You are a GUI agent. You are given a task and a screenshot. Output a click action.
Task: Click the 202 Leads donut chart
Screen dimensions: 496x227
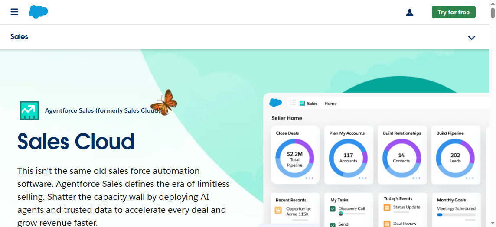pyautogui.click(x=455, y=158)
